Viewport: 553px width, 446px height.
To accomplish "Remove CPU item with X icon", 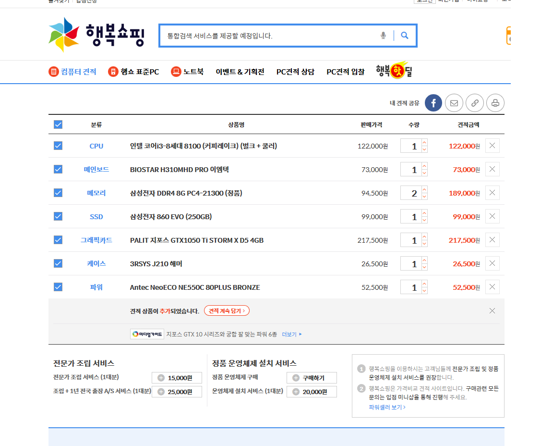I will [x=493, y=146].
